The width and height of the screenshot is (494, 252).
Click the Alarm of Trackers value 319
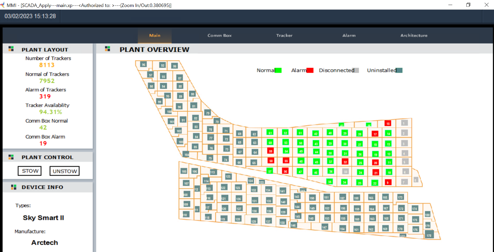(x=45, y=97)
